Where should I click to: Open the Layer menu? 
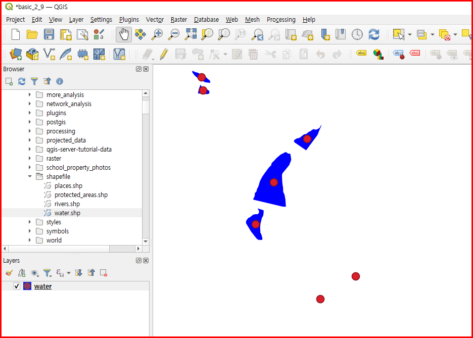(x=76, y=20)
